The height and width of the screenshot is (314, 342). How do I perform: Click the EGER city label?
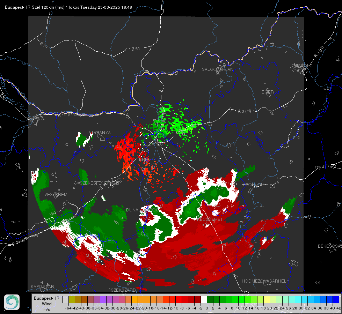tap(268, 92)
